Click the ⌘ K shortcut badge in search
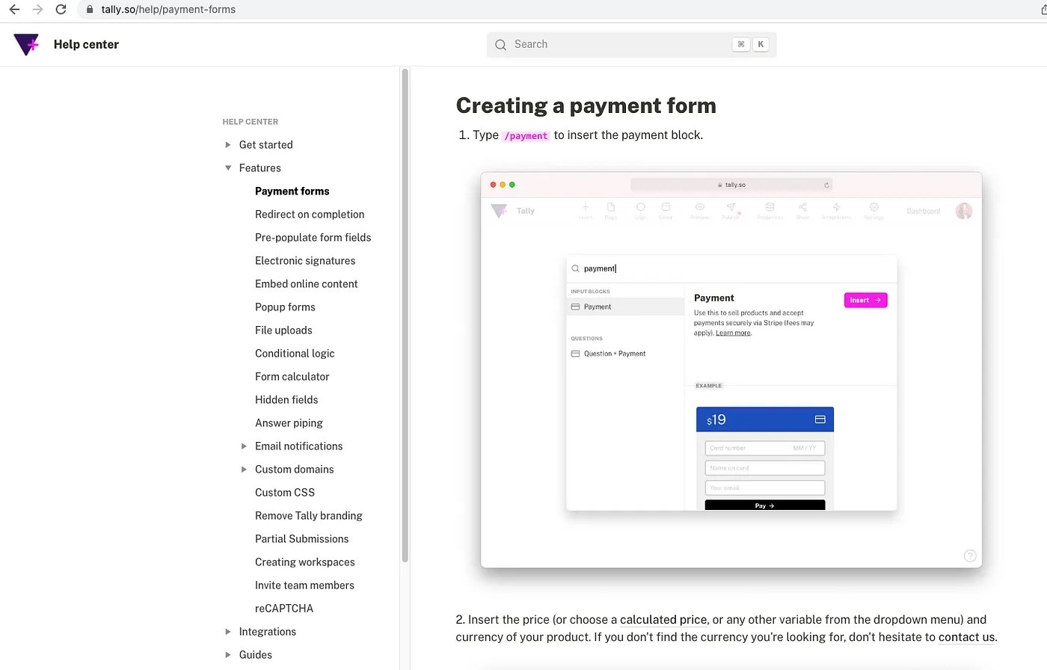 coord(751,45)
